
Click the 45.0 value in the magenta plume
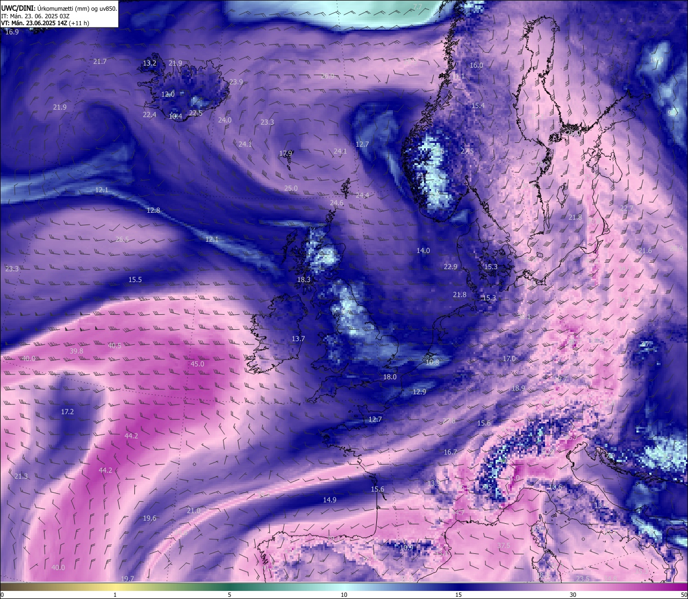[x=197, y=364]
